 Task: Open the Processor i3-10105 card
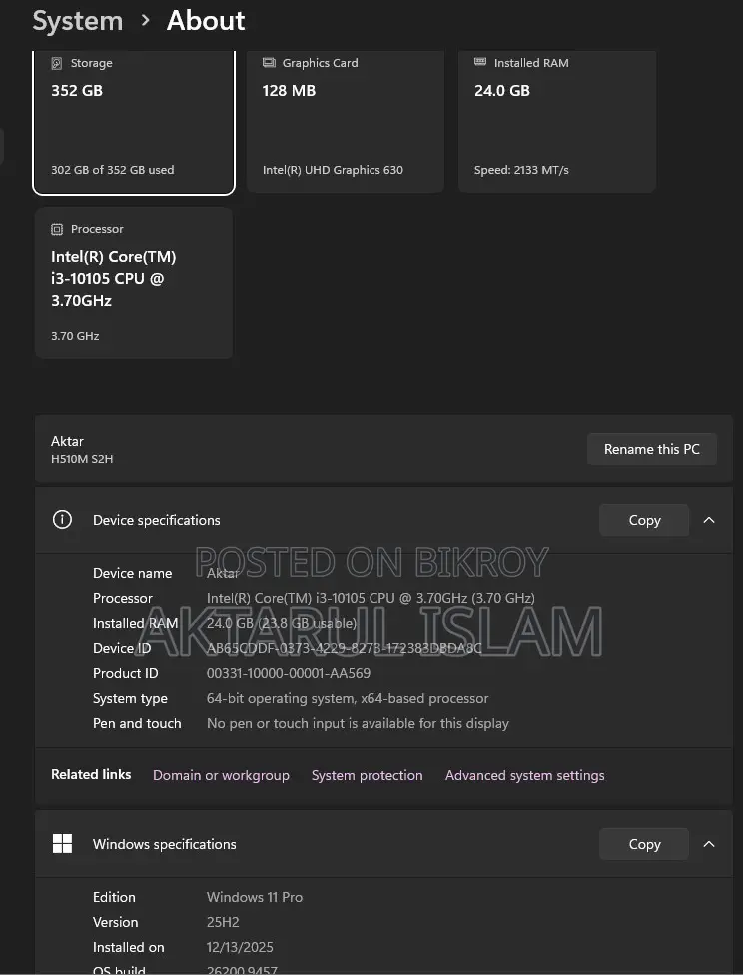(134, 283)
